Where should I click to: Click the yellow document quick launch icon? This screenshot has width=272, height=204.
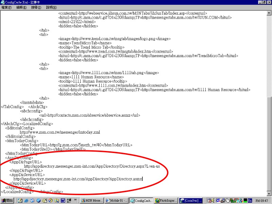click(45, 201)
